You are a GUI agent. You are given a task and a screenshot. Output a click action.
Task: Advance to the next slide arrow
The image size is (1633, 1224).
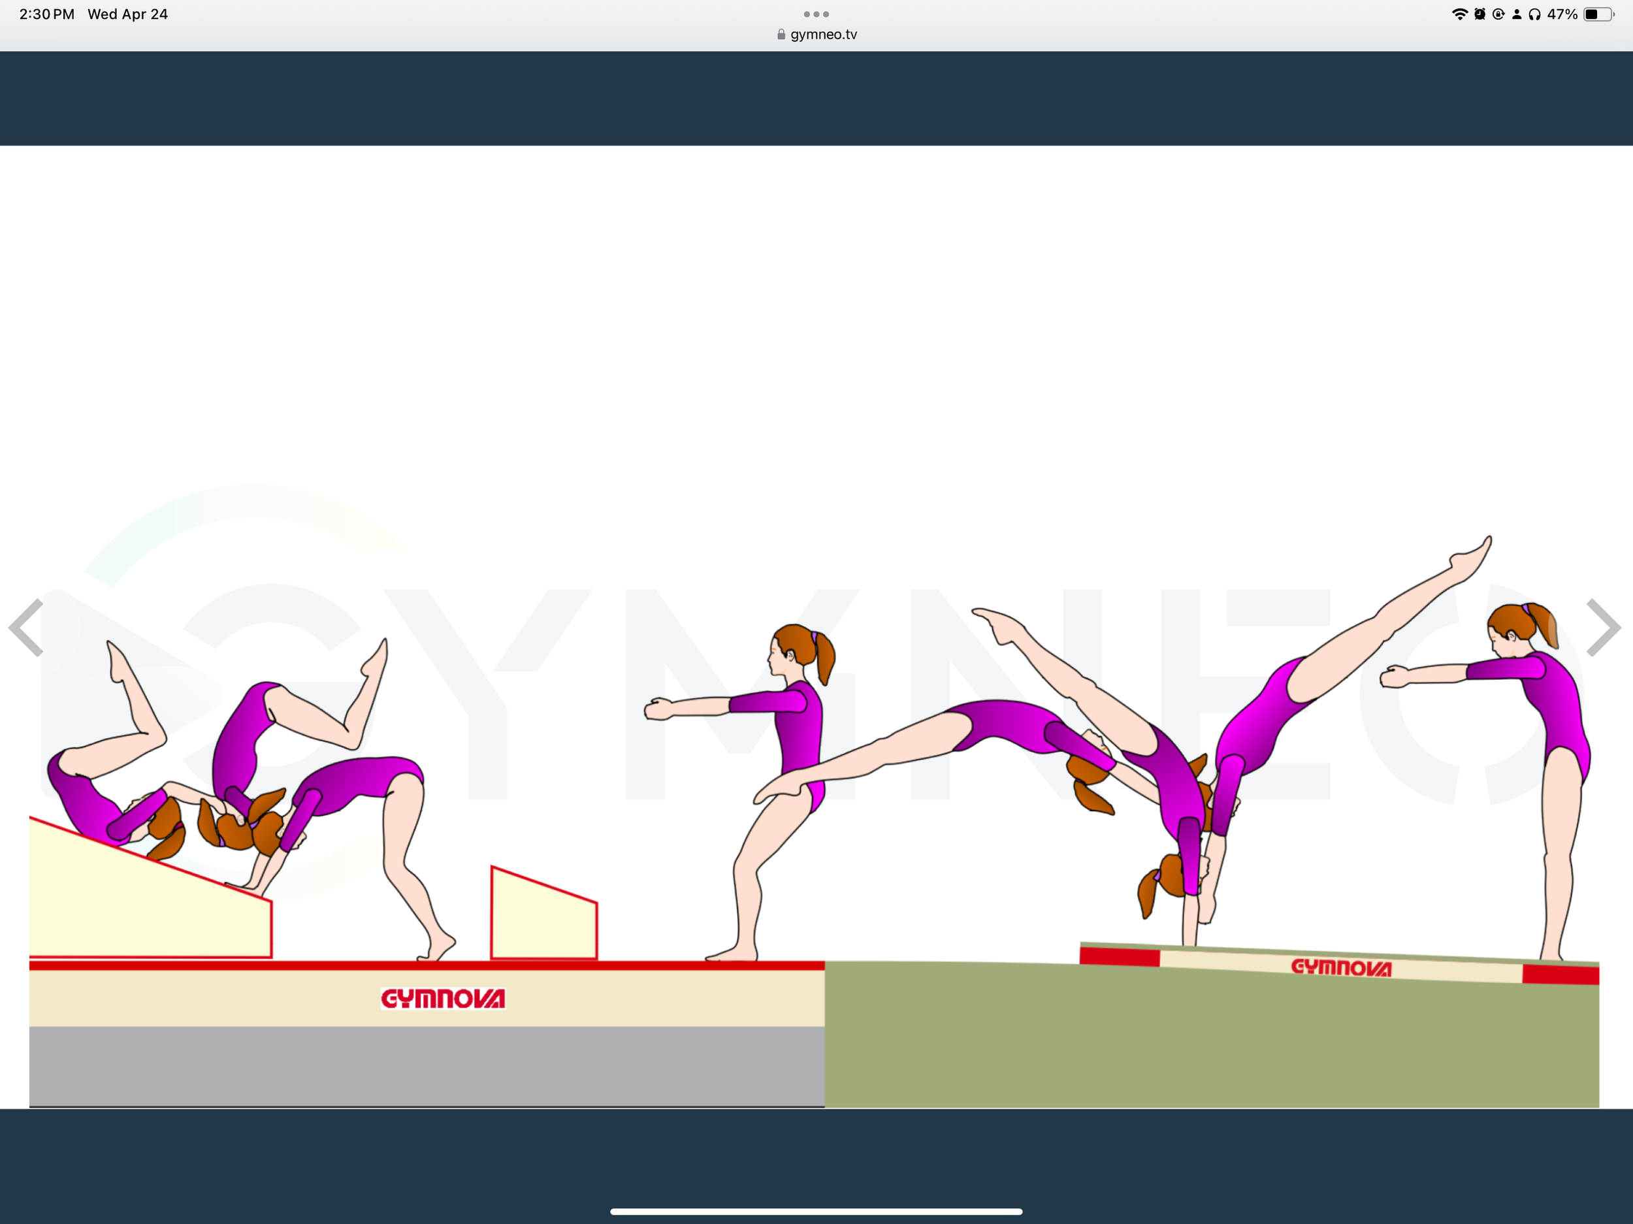pos(1604,628)
